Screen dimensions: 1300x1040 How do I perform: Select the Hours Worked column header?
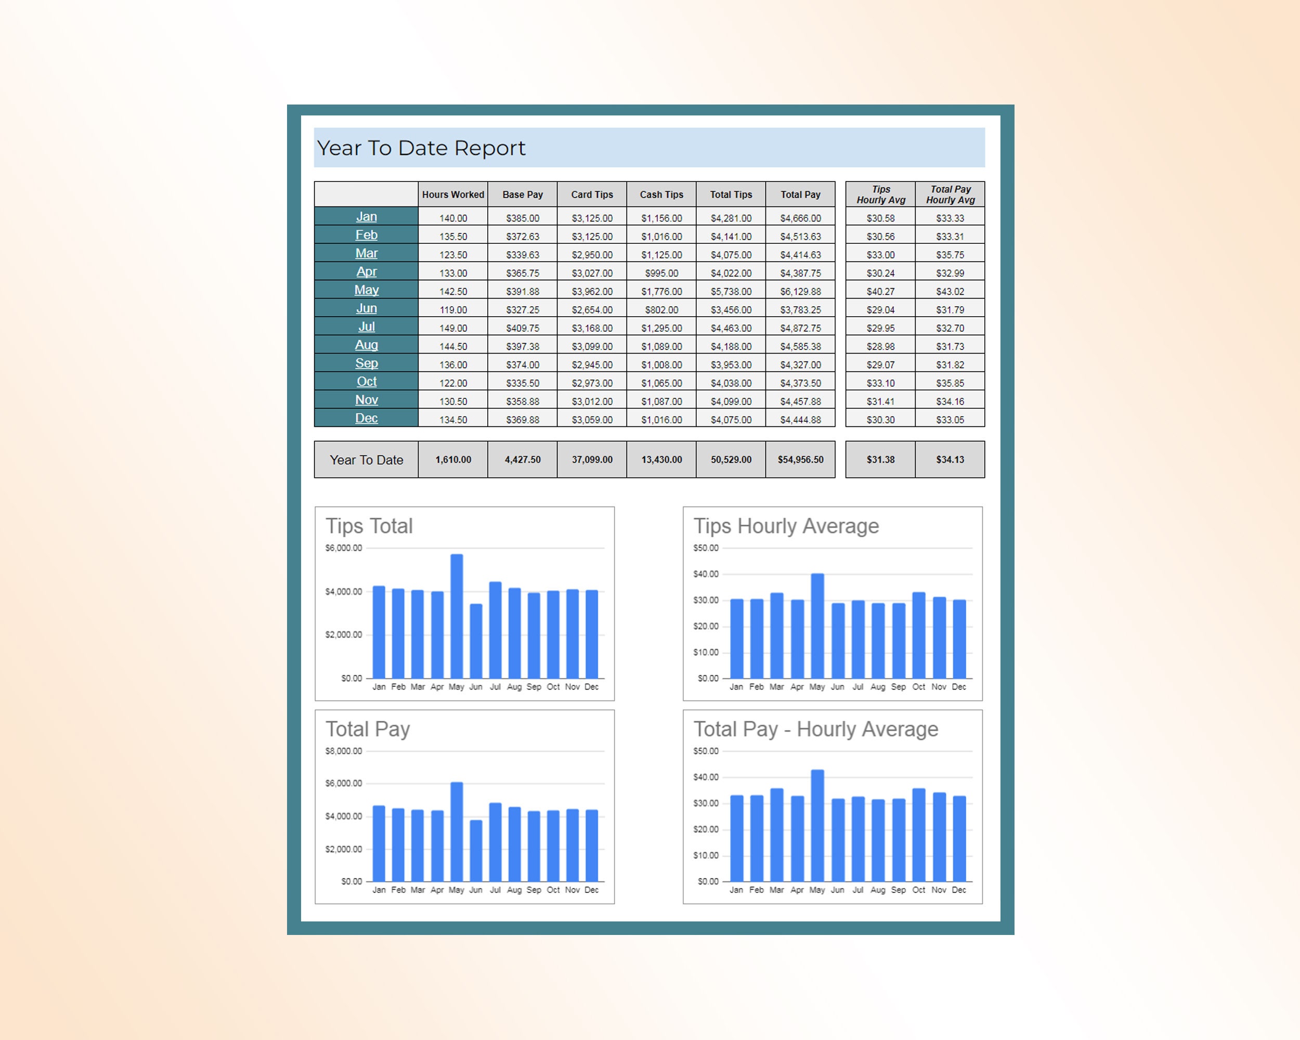(452, 194)
